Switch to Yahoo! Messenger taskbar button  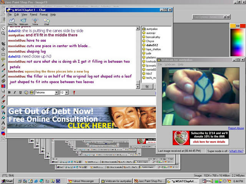pos(83,181)
